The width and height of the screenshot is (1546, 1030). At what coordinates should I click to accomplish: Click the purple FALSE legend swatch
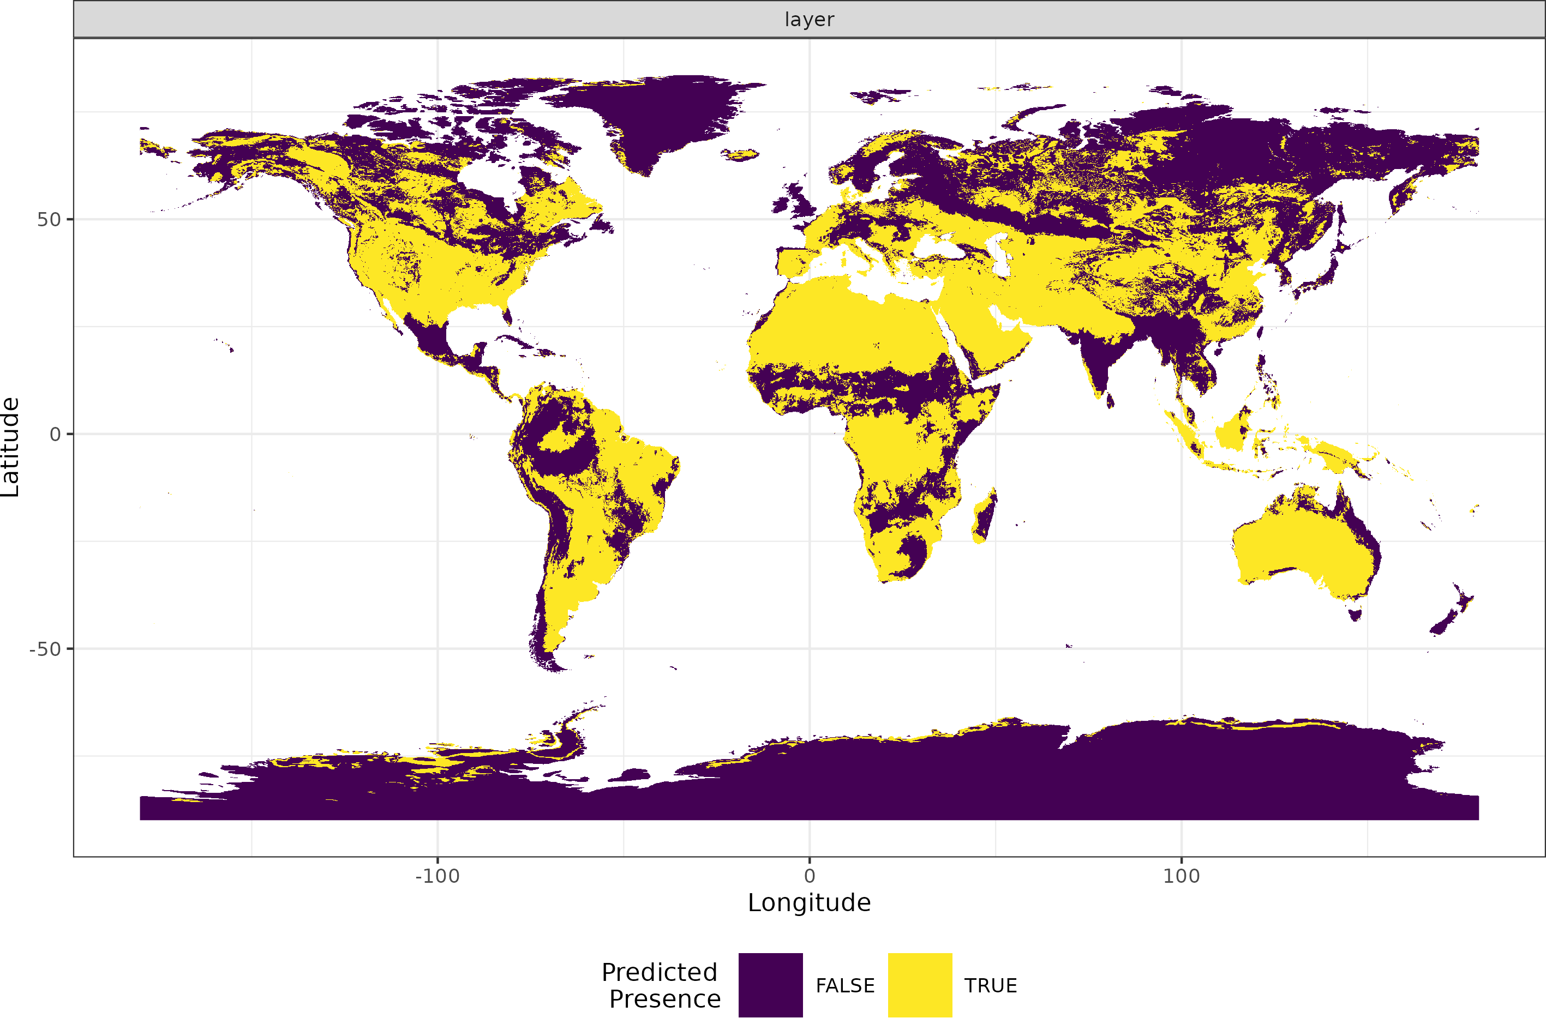point(770,985)
